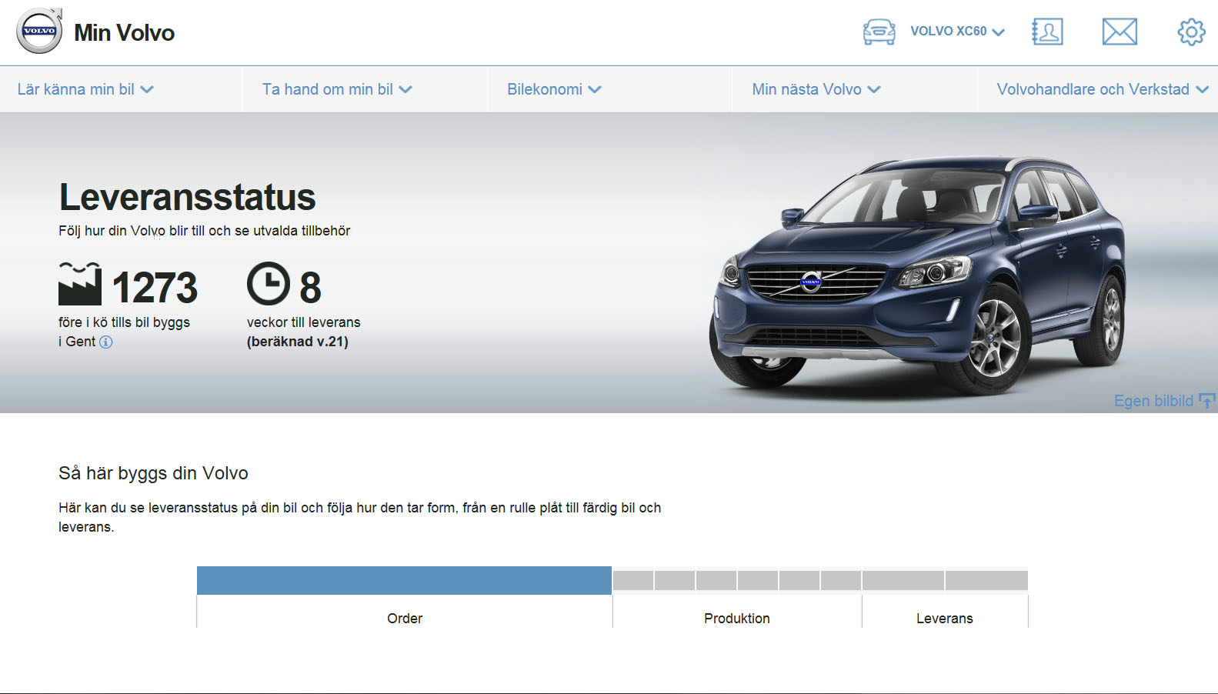
Task: Click the upload icon beside Egen bilbild
Action: pyautogui.click(x=1206, y=401)
